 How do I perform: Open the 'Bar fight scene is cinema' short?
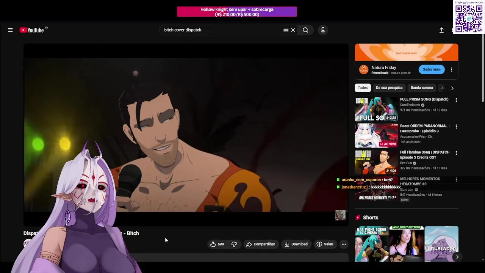372,244
